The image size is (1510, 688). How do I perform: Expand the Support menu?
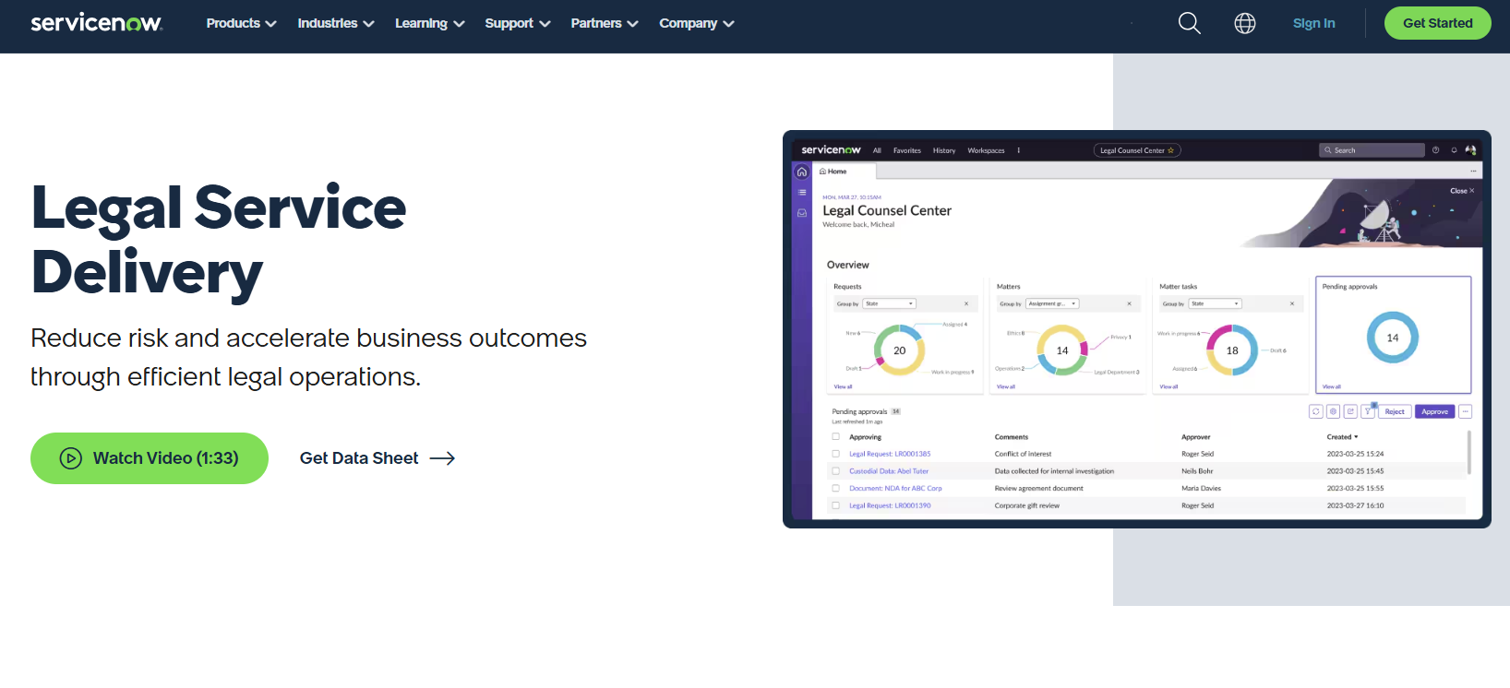click(518, 23)
